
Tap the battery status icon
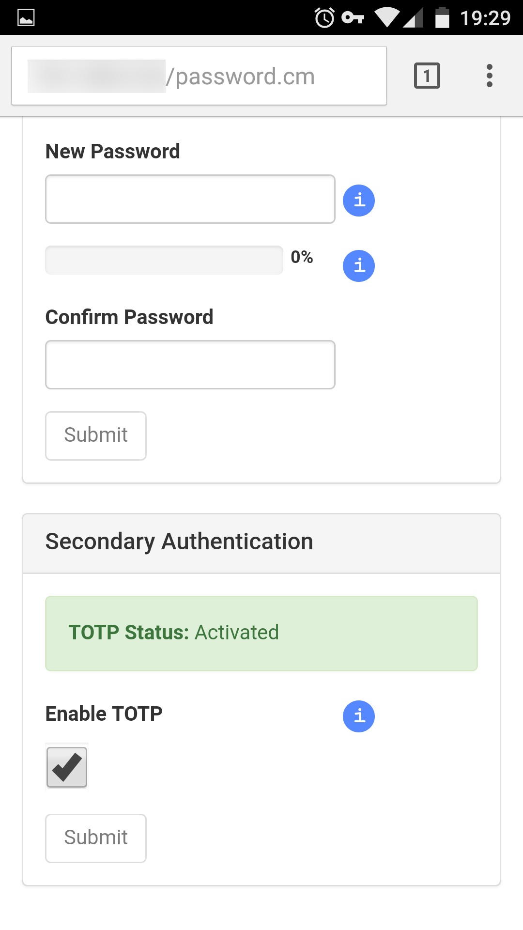[442, 18]
